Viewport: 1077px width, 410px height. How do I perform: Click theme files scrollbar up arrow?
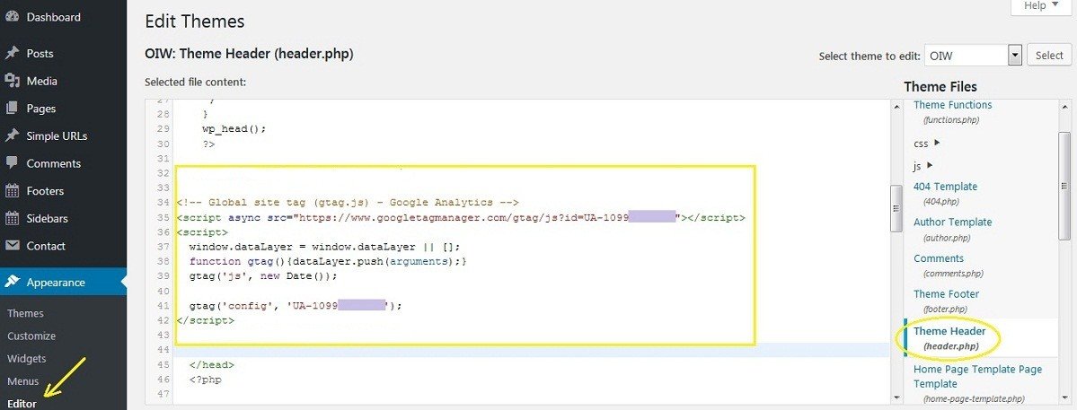click(x=1064, y=106)
